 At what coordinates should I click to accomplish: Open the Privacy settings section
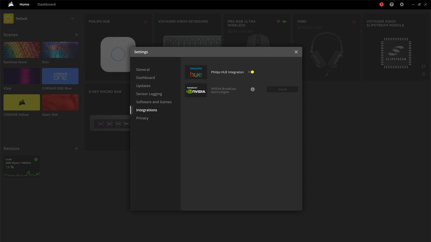pos(142,118)
